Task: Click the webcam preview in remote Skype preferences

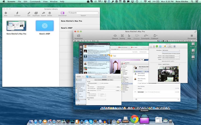Action: 168,74
